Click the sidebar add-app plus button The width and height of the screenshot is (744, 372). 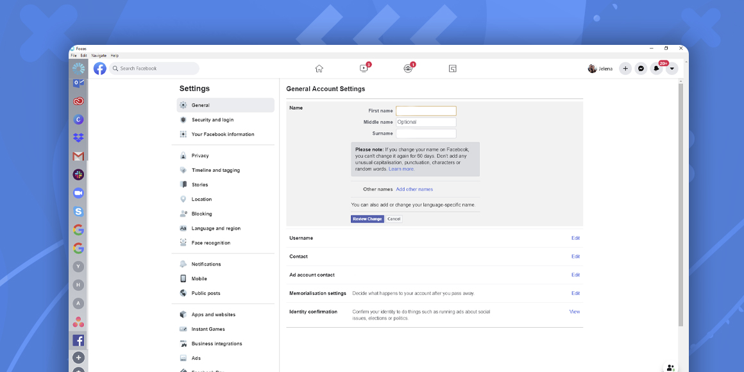pos(78,358)
